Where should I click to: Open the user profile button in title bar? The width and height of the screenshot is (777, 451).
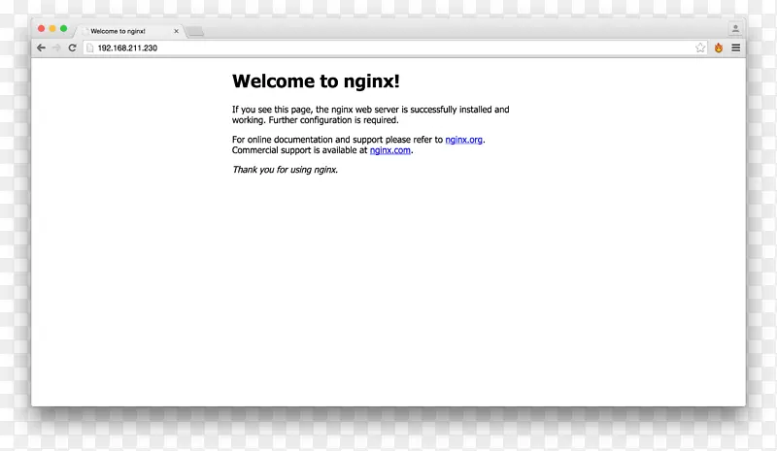(x=735, y=29)
